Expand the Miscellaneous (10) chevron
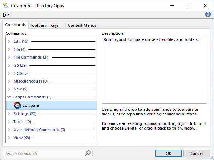Screen dimensions: 214x160 [9, 81]
